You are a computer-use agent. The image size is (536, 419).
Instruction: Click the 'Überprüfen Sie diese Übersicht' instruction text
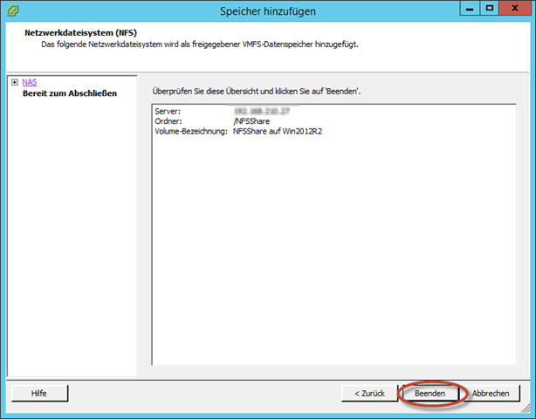tap(257, 92)
